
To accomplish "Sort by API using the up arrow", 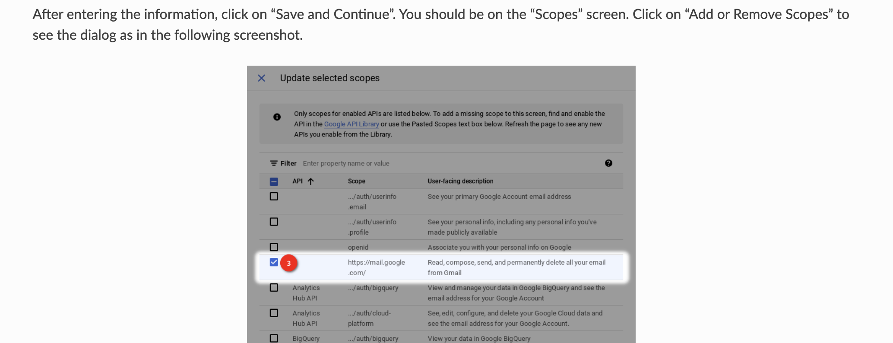I will point(310,181).
